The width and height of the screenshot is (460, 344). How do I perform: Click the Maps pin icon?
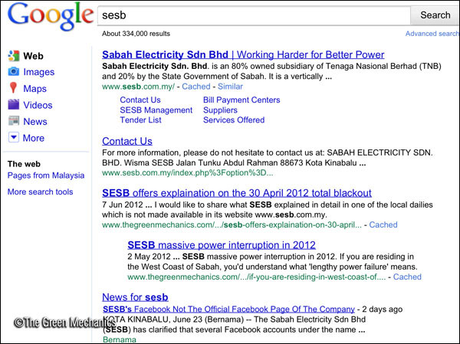point(13,88)
